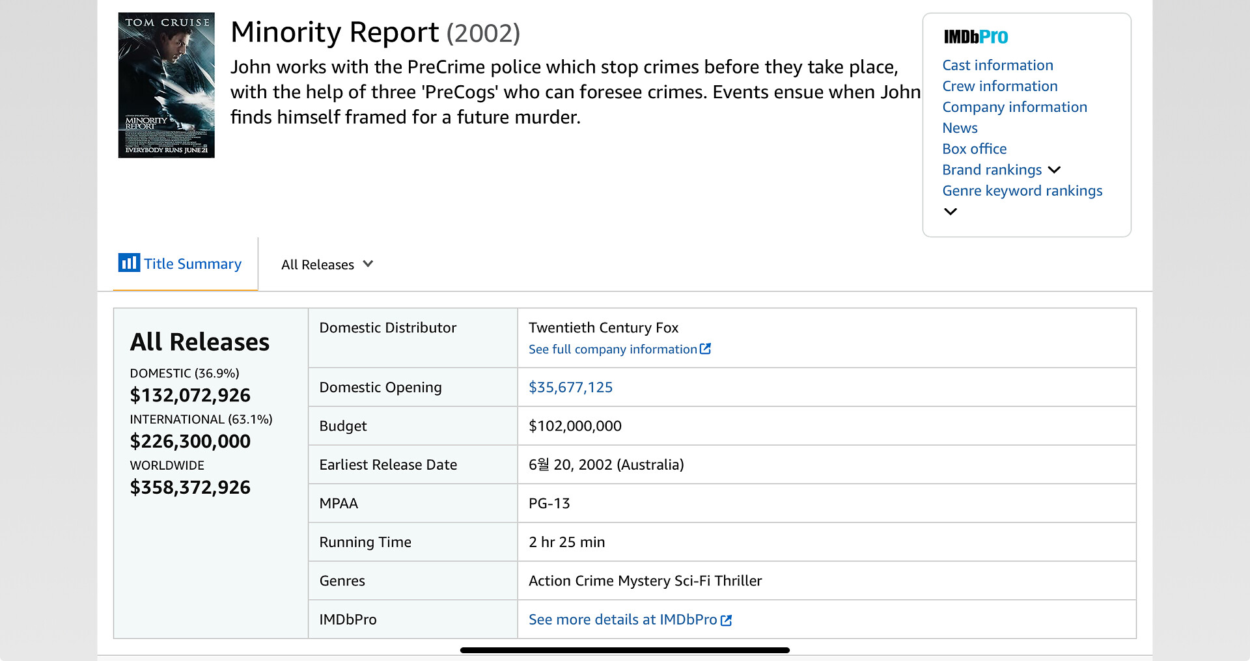This screenshot has height=661, width=1250.
Task: Tap the black home indicator bar
Action: click(624, 650)
